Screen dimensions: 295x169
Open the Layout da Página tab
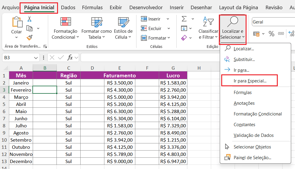tap(239, 7)
